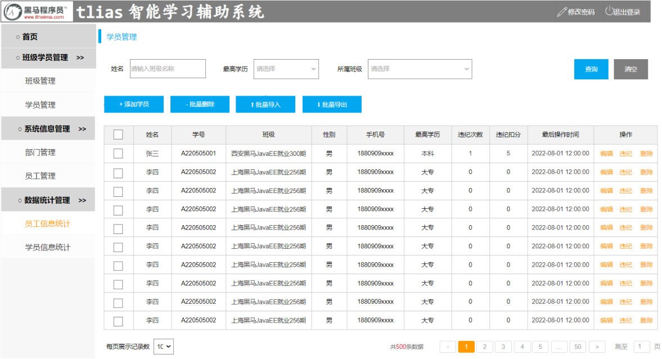Collapse the 数据统计管理 menu section

click(48, 200)
